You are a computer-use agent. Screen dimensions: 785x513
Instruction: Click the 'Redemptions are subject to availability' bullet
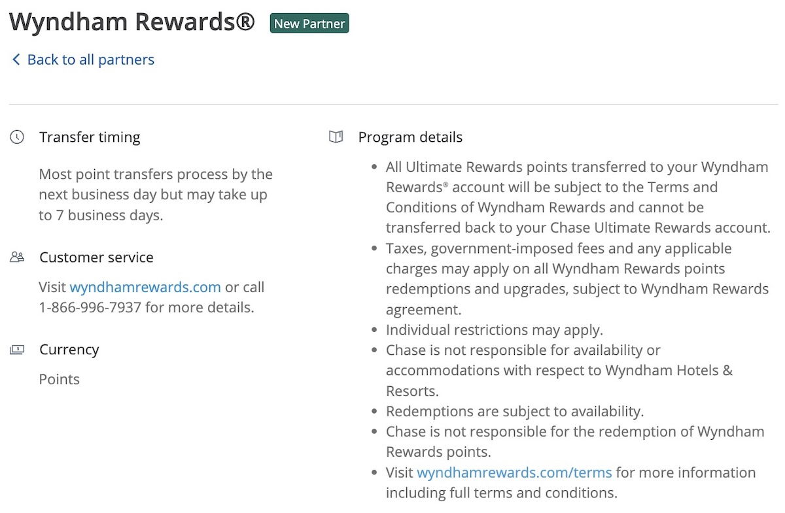(x=515, y=412)
